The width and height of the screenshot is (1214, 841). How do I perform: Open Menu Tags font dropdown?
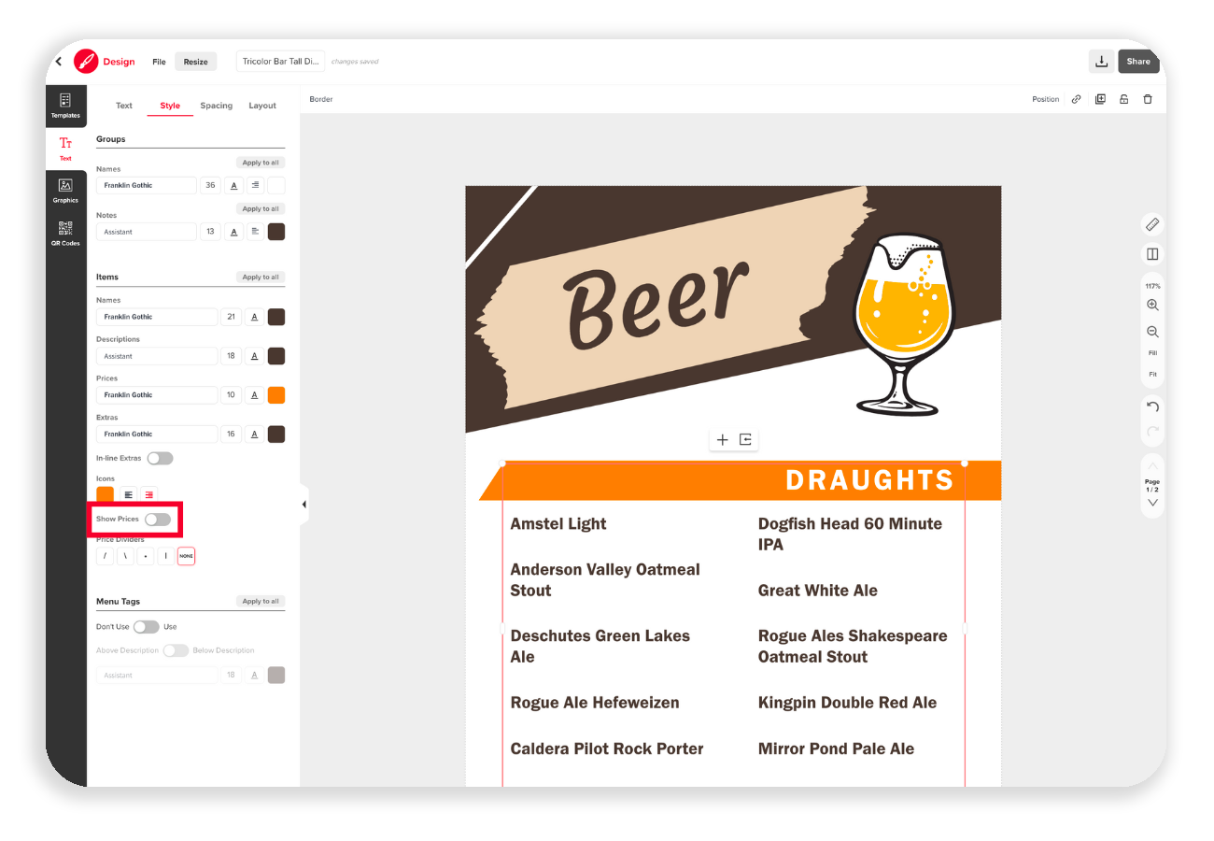coord(157,675)
